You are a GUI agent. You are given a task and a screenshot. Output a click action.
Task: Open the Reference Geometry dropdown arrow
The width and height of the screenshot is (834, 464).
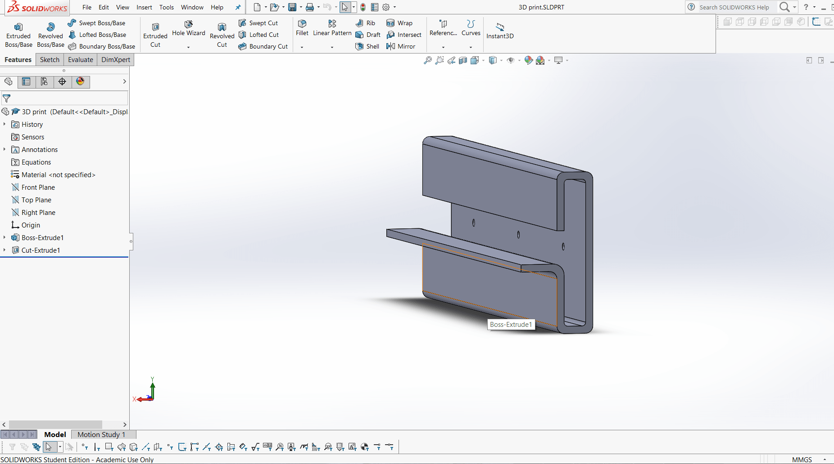pos(443,47)
